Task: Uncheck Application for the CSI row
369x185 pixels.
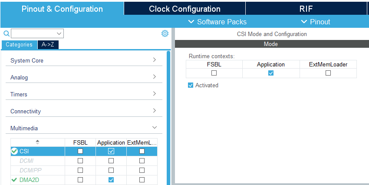Action: coord(111,151)
